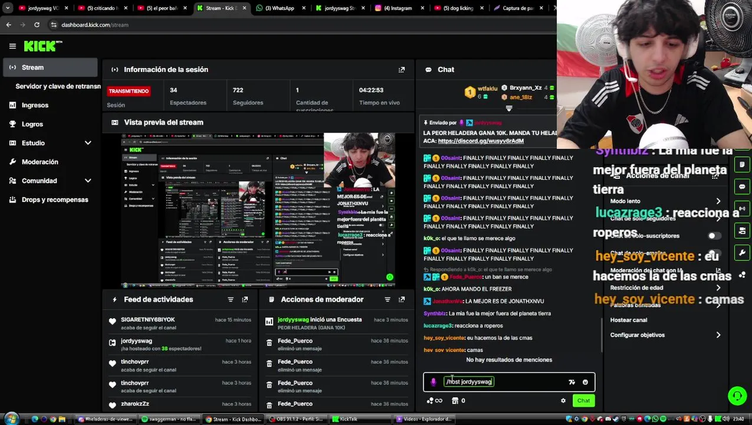
Task: Reload the browser page
Action: tap(37, 25)
